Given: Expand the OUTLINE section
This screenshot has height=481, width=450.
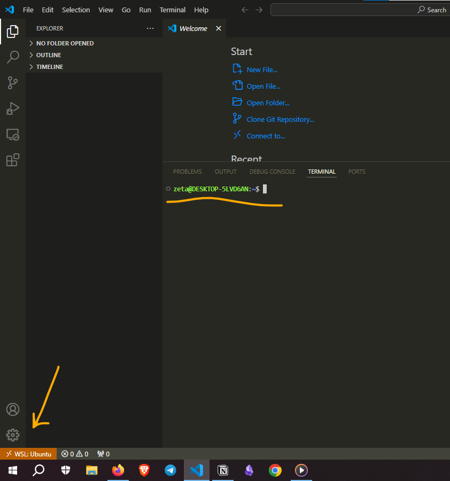Looking at the screenshot, I should coord(49,55).
